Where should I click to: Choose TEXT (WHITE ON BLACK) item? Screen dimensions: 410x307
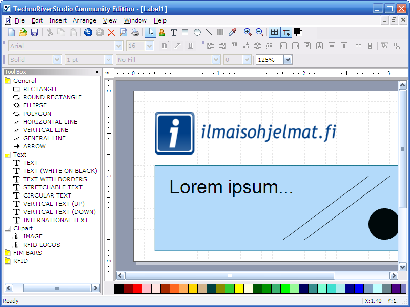pyautogui.click(x=60, y=171)
